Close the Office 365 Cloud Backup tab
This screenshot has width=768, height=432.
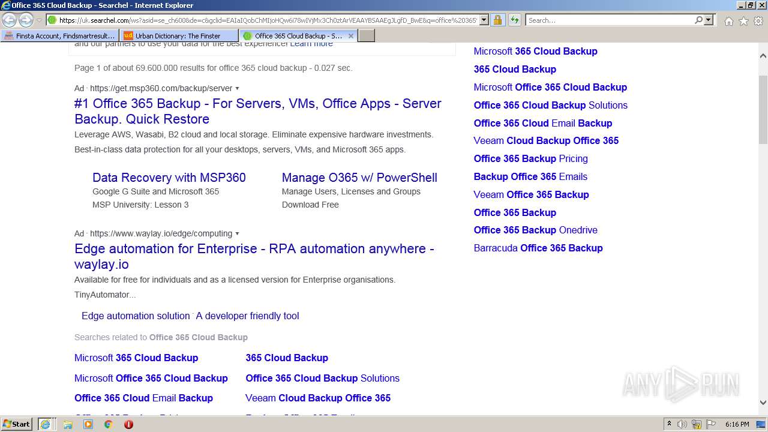(x=351, y=36)
